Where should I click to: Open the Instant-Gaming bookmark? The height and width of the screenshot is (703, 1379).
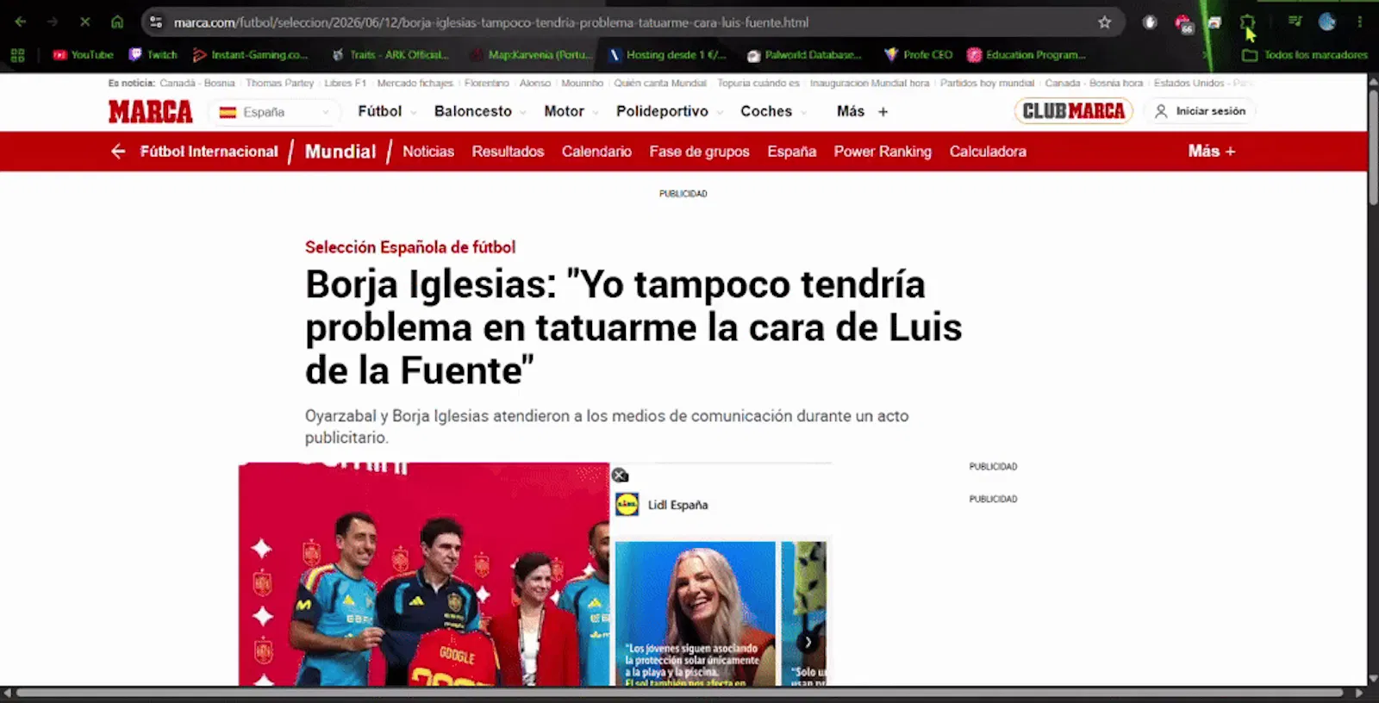coord(250,55)
